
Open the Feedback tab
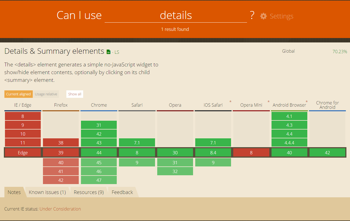(x=122, y=192)
